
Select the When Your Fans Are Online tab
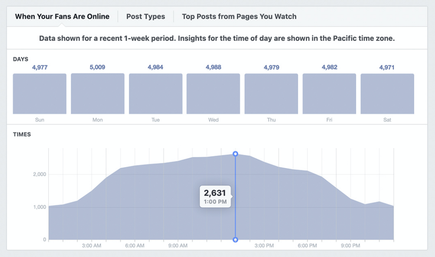click(x=62, y=17)
